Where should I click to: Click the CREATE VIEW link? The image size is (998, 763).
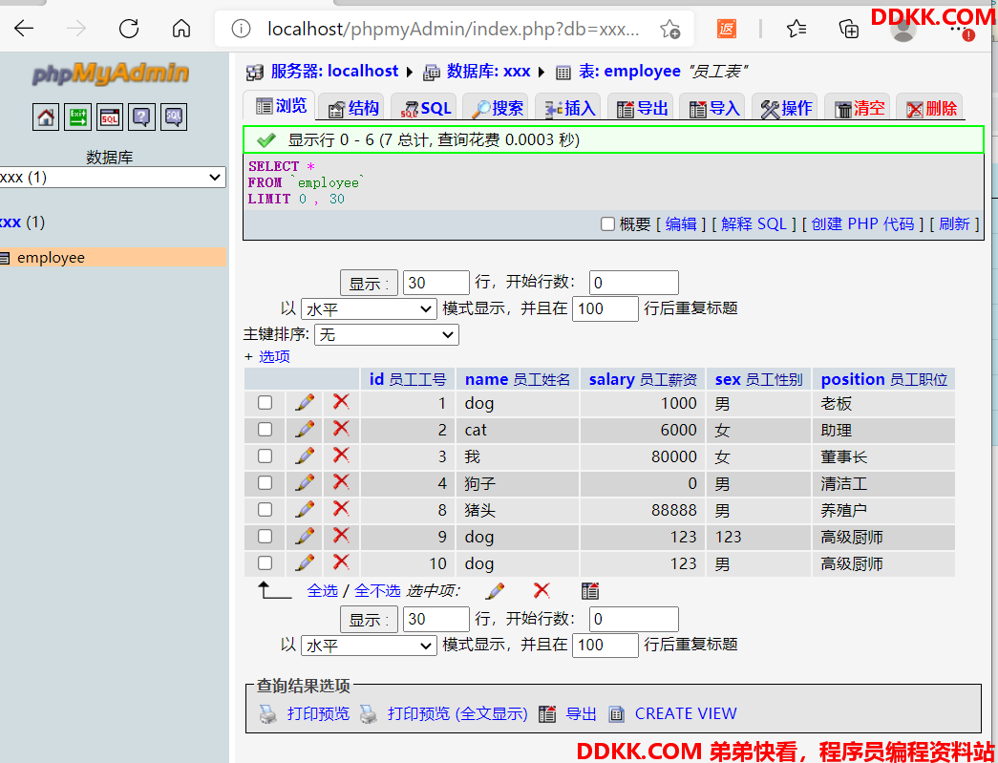(686, 714)
